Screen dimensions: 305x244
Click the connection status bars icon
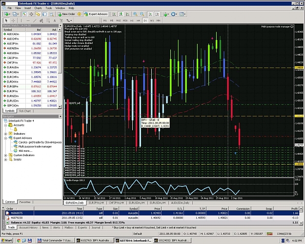tap(269, 233)
